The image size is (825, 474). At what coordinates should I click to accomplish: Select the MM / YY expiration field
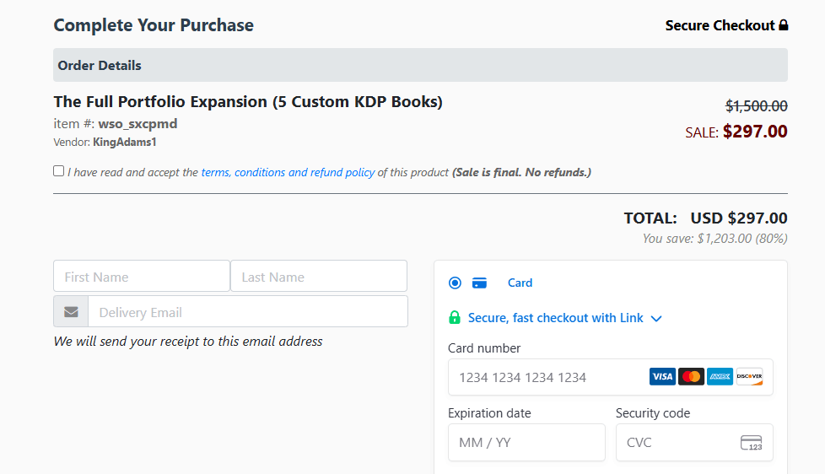[x=526, y=443]
